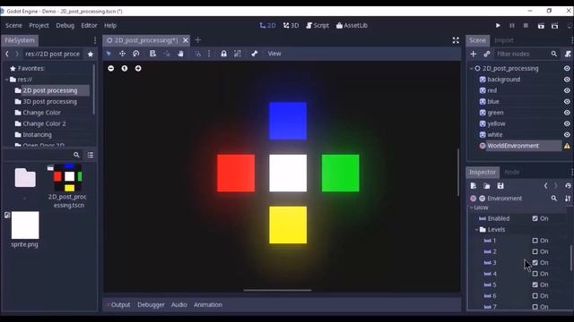Hide the red node with eye icon
574x322 pixels.
coord(567,90)
